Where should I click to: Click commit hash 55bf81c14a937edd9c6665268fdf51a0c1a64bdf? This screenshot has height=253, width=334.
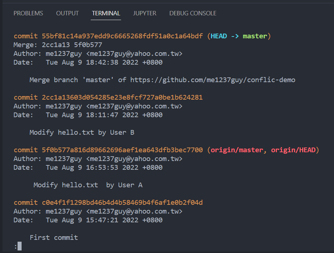pos(122,36)
